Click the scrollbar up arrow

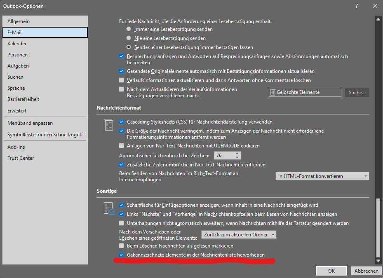point(378,19)
